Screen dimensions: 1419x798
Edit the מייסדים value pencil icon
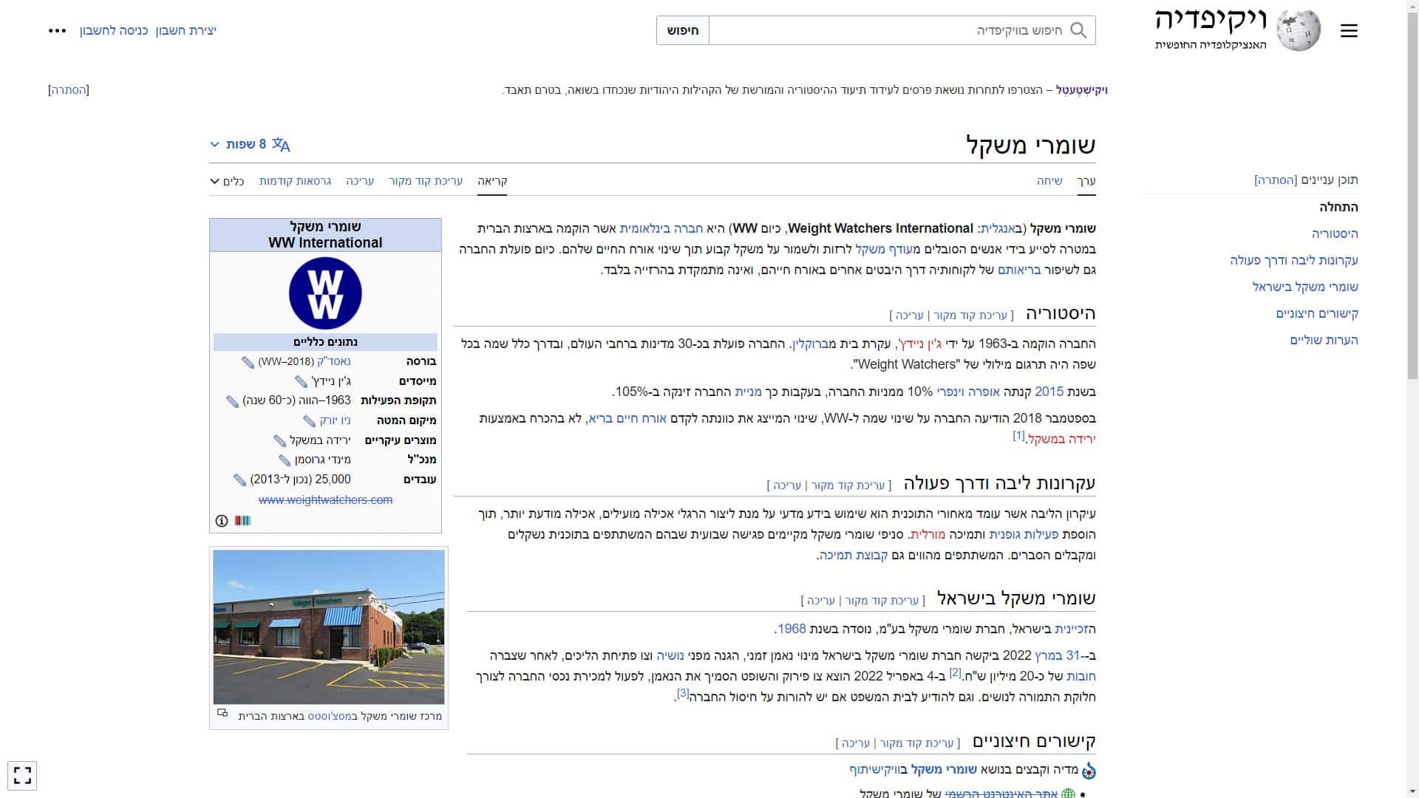tap(301, 381)
